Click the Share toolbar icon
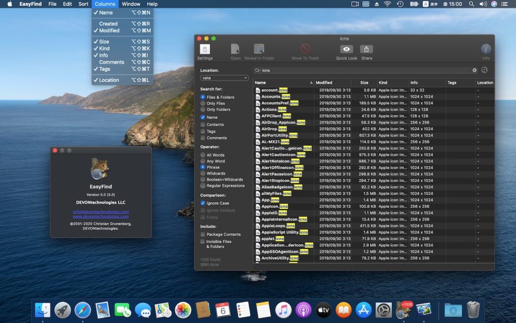 [366, 49]
